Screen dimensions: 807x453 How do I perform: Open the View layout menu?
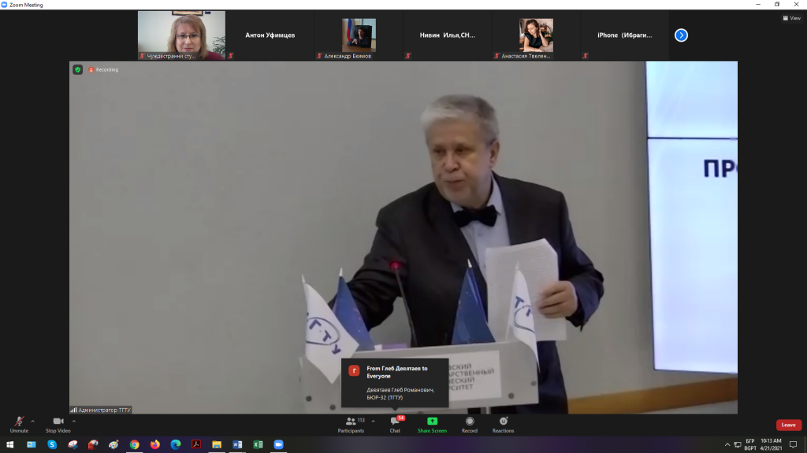[791, 18]
